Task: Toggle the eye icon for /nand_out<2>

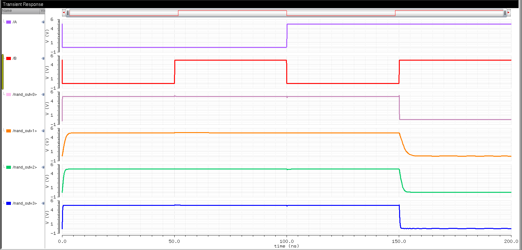Action: click(x=43, y=167)
